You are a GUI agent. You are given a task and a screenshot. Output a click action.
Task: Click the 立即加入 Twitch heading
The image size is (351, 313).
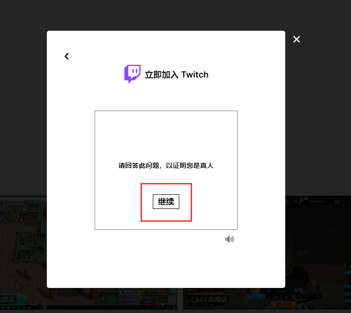(176, 75)
